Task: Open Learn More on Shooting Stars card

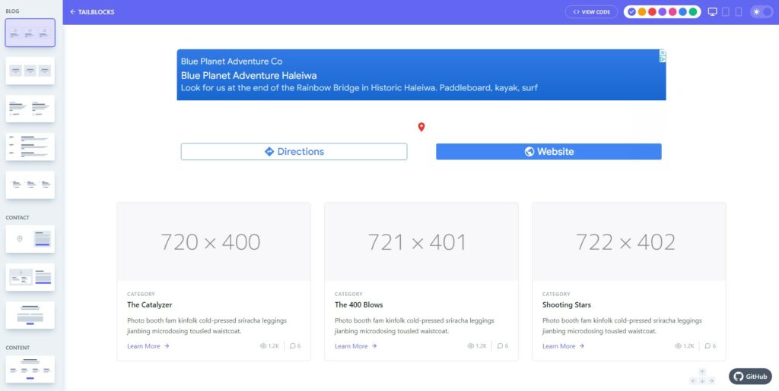Action: (564, 346)
